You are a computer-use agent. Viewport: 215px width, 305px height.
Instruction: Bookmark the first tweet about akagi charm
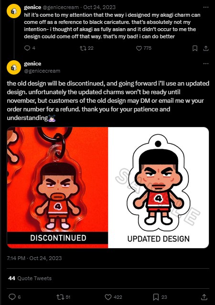(195, 48)
